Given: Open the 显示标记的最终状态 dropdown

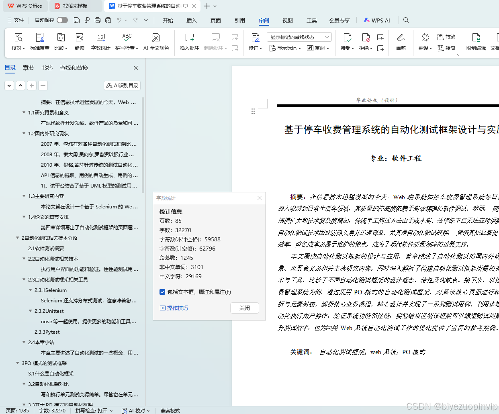Looking at the screenshot, I should 299,37.
